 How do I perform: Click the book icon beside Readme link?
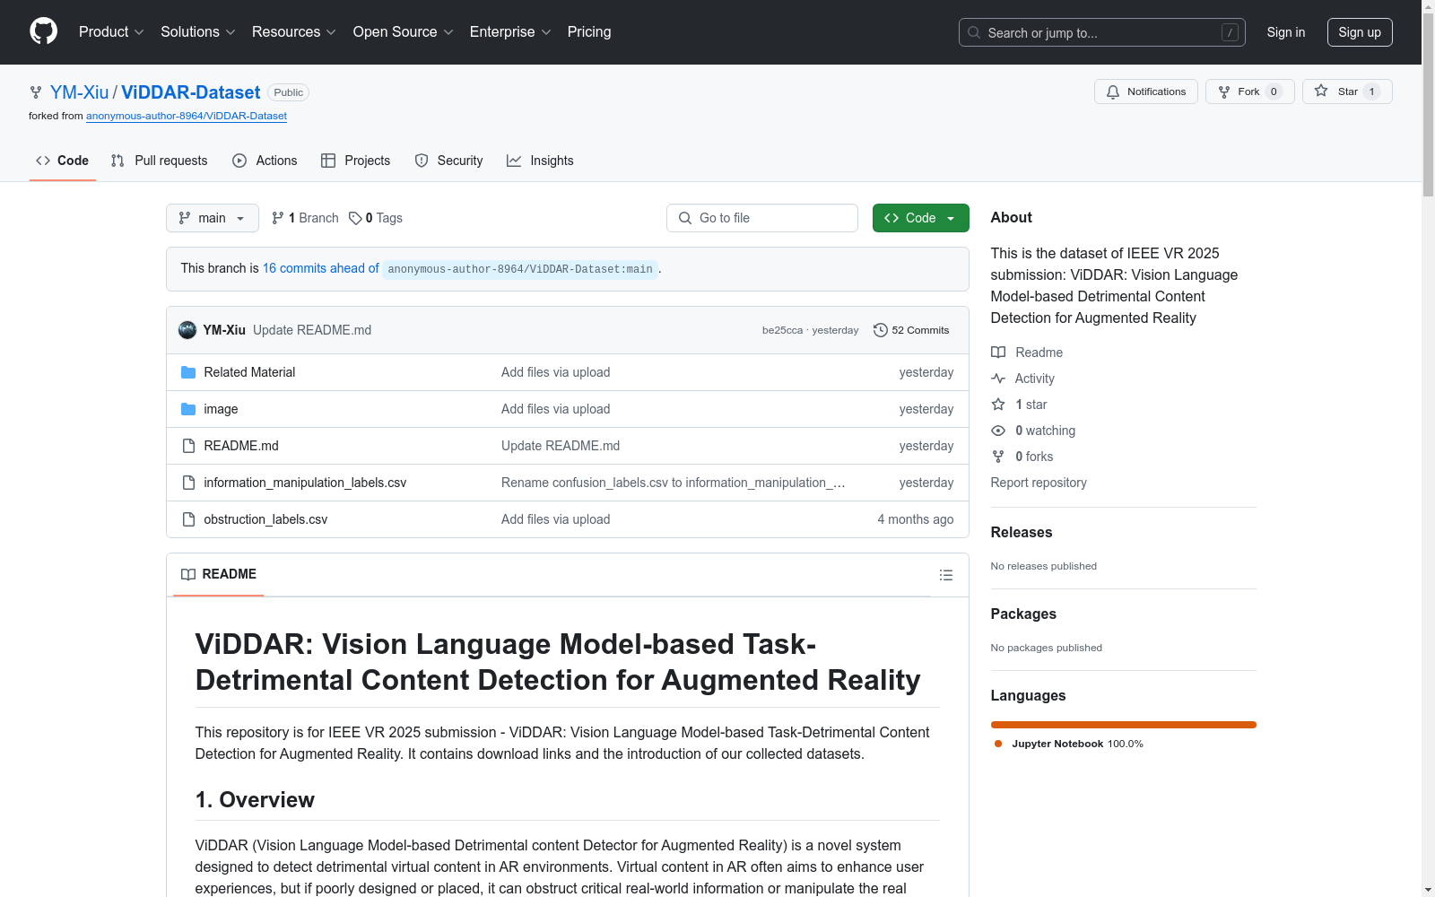(998, 353)
